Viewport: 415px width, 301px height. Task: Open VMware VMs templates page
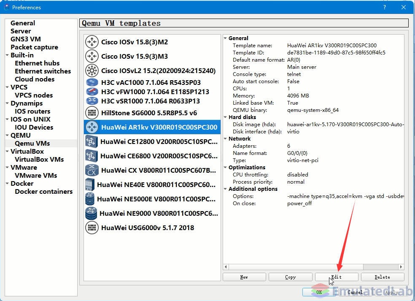[36, 175]
